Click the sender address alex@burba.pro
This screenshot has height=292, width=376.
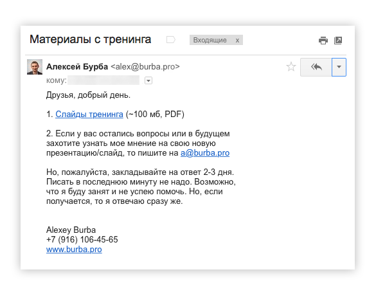[145, 67]
